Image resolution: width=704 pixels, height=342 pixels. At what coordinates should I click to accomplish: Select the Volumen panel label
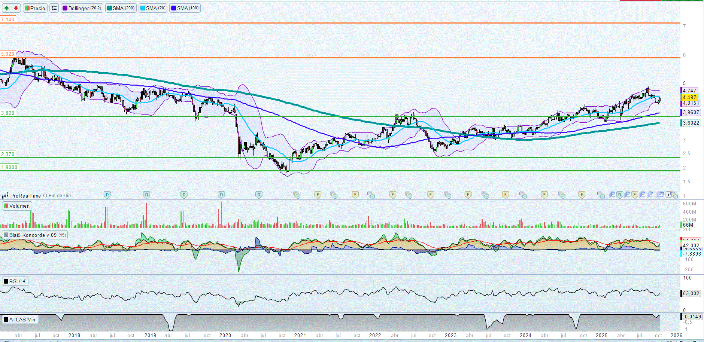[x=17, y=206]
